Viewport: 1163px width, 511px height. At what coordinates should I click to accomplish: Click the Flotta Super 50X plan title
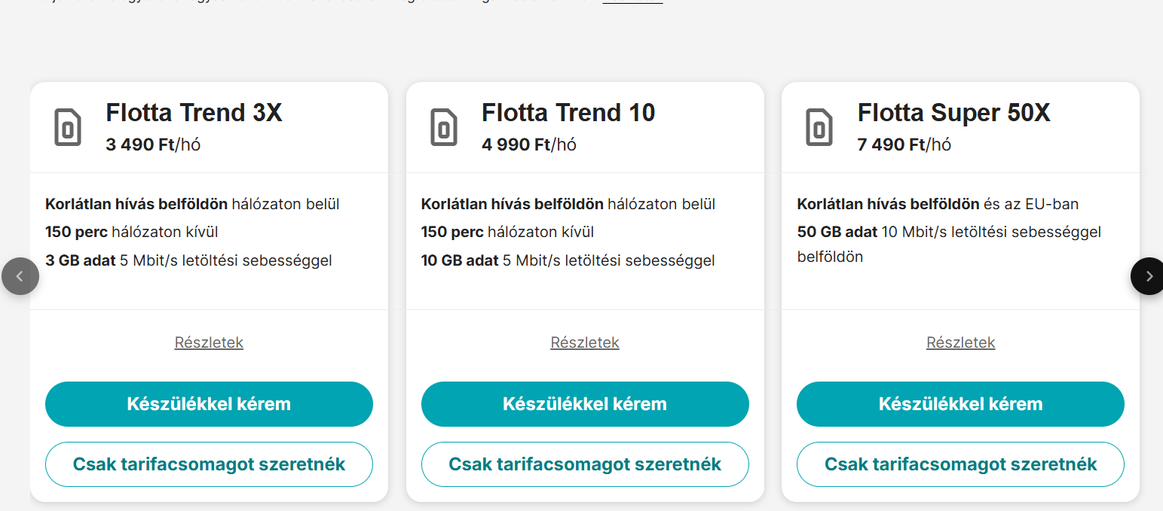tap(953, 113)
